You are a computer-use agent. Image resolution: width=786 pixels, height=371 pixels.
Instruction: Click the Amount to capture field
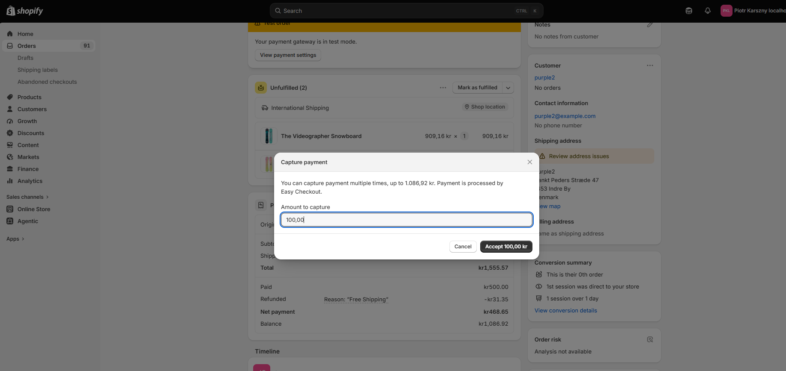point(407,220)
